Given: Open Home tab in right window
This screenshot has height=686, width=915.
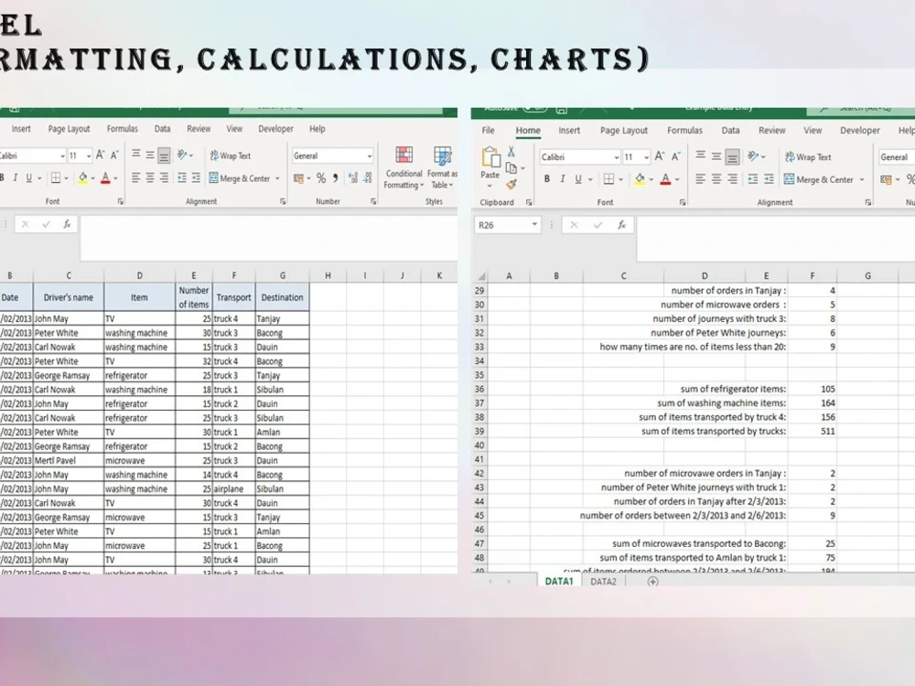Looking at the screenshot, I should point(528,131).
